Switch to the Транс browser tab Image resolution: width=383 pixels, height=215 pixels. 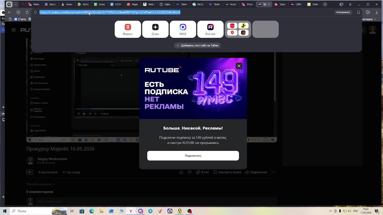click(x=280, y=4)
